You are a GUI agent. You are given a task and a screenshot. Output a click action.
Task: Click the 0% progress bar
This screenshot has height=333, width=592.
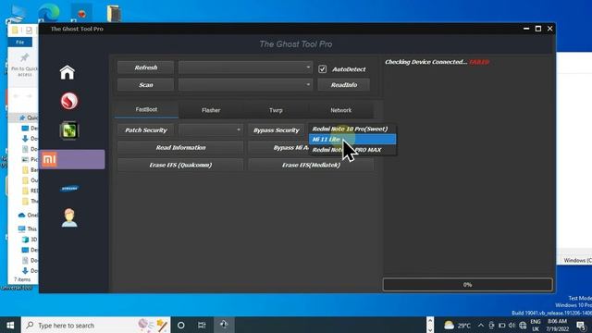click(467, 285)
